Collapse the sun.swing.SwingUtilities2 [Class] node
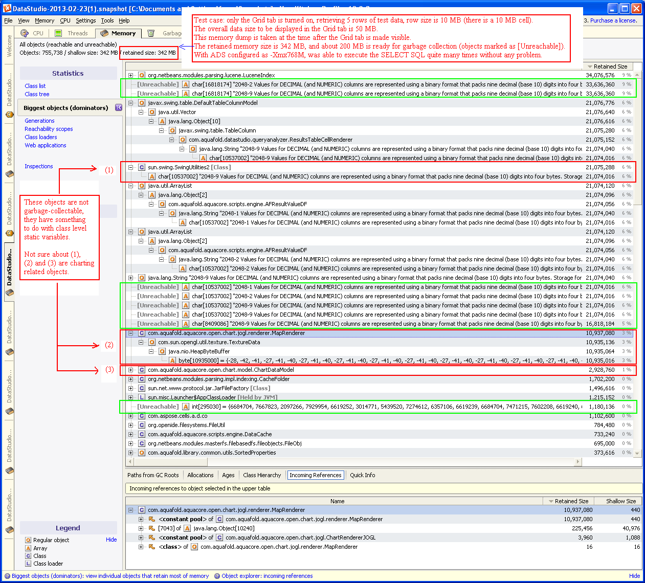This screenshot has height=583, width=645. (131, 167)
